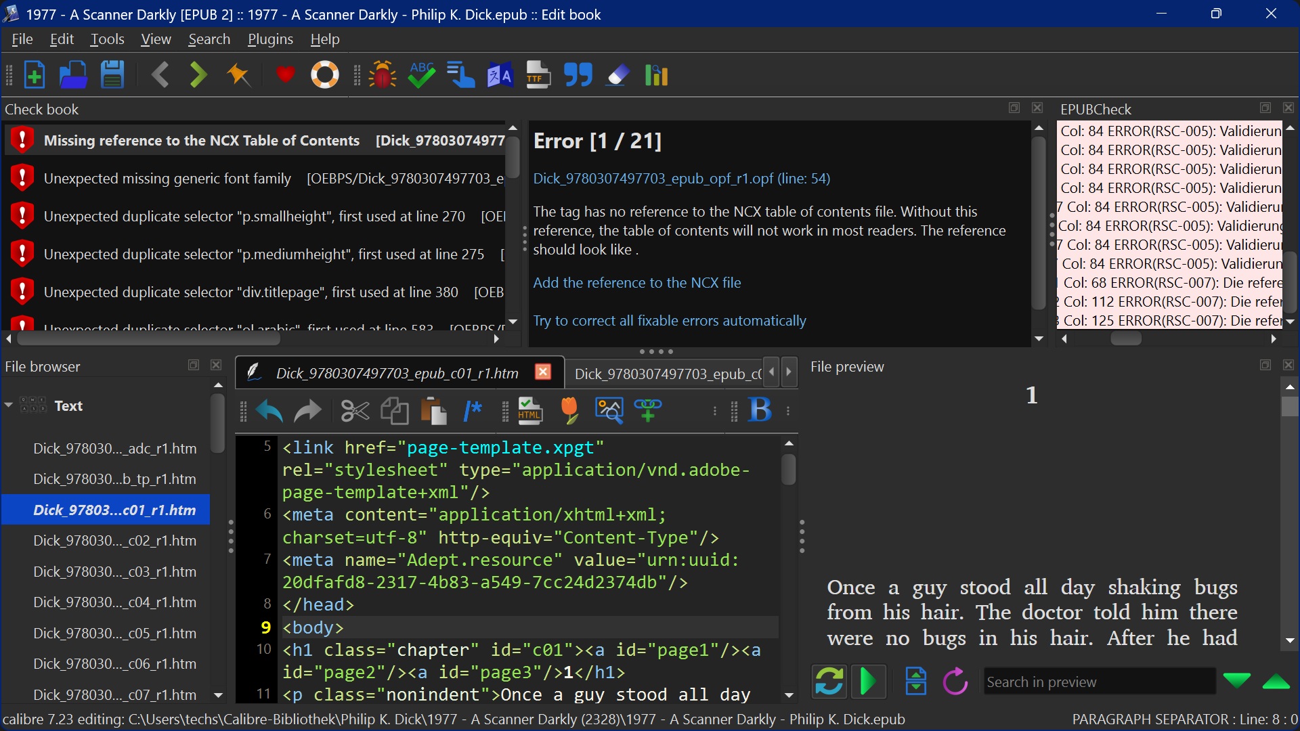
Task: Click the Bold B formatting icon
Action: click(760, 410)
